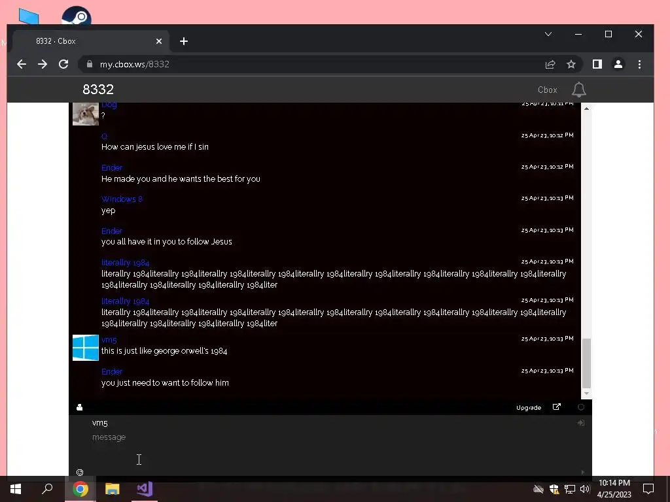Screen dimensions: 670x502
Task: Toggle Cbox notifications bell
Action: point(579,90)
